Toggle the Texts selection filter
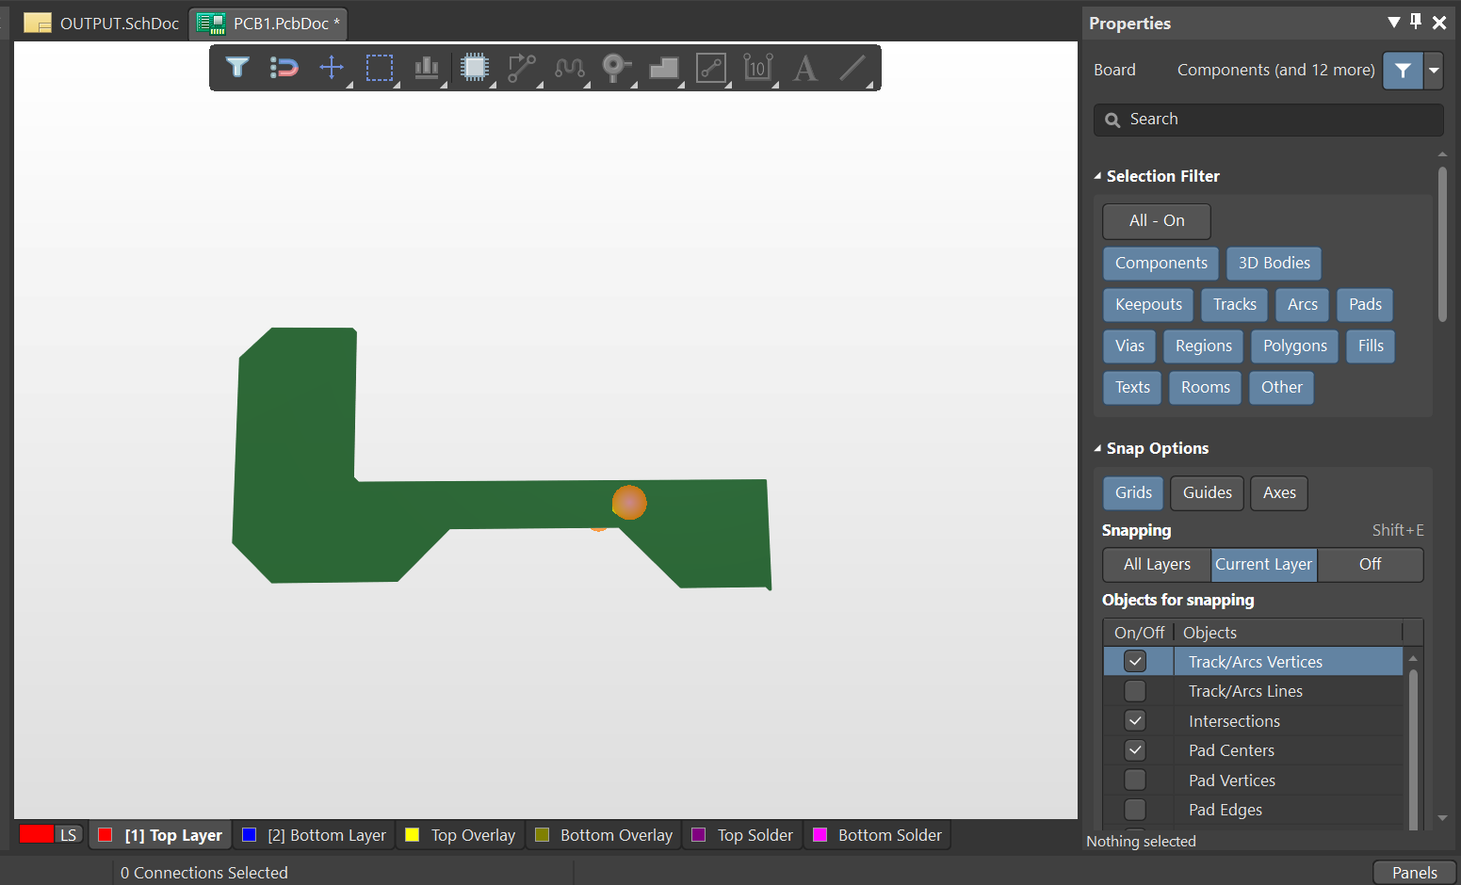 click(1132, 388)
